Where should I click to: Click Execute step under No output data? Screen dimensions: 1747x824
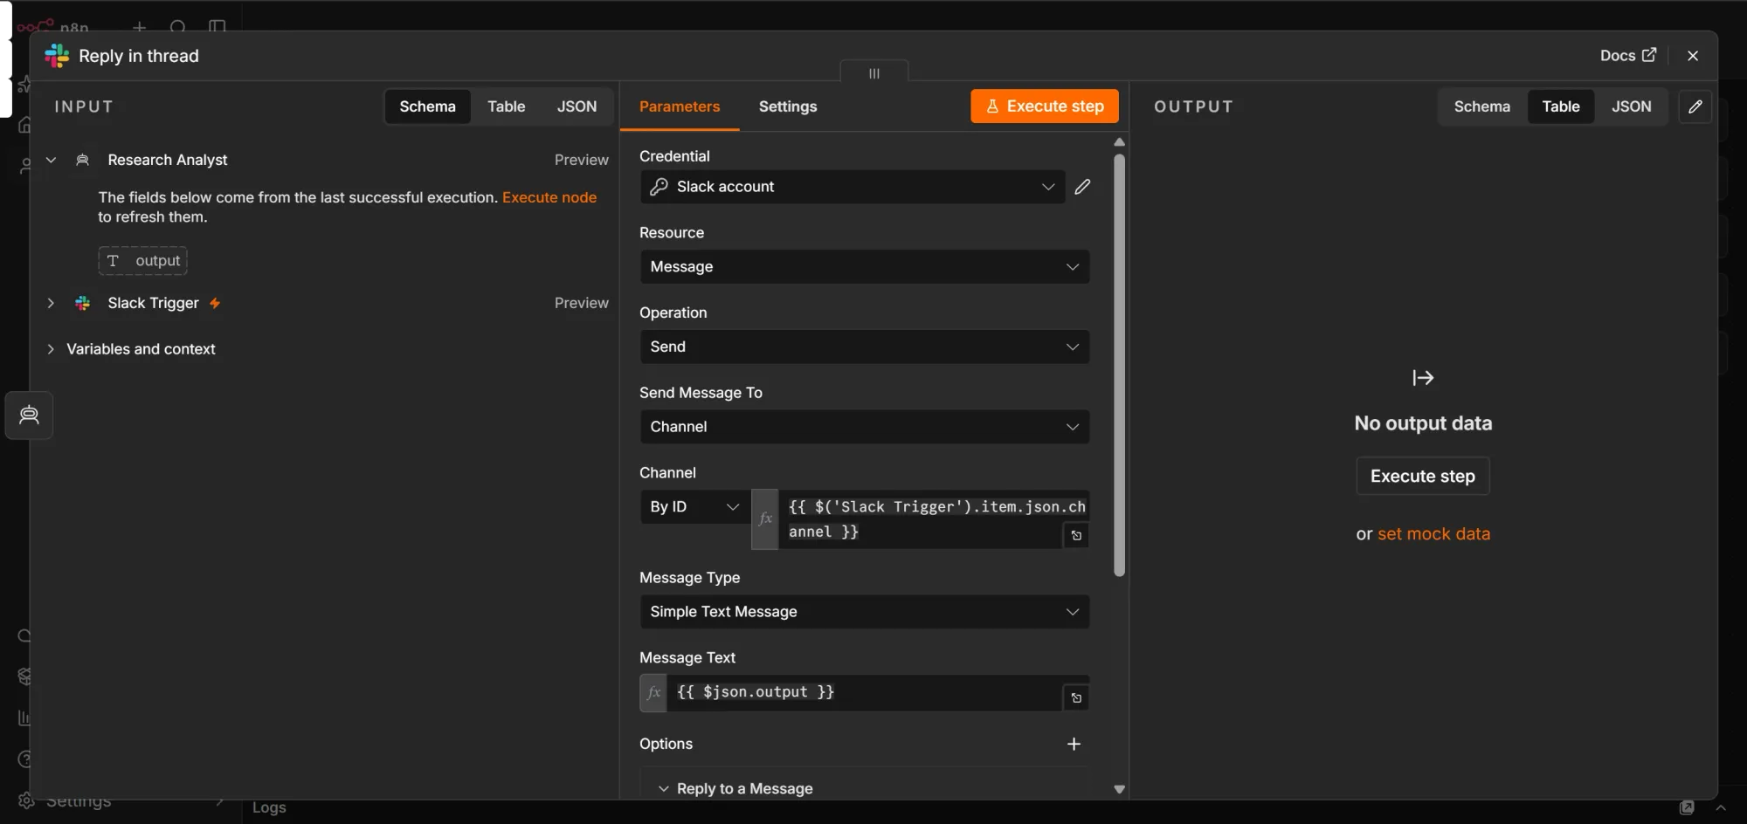coord(1423,477)
